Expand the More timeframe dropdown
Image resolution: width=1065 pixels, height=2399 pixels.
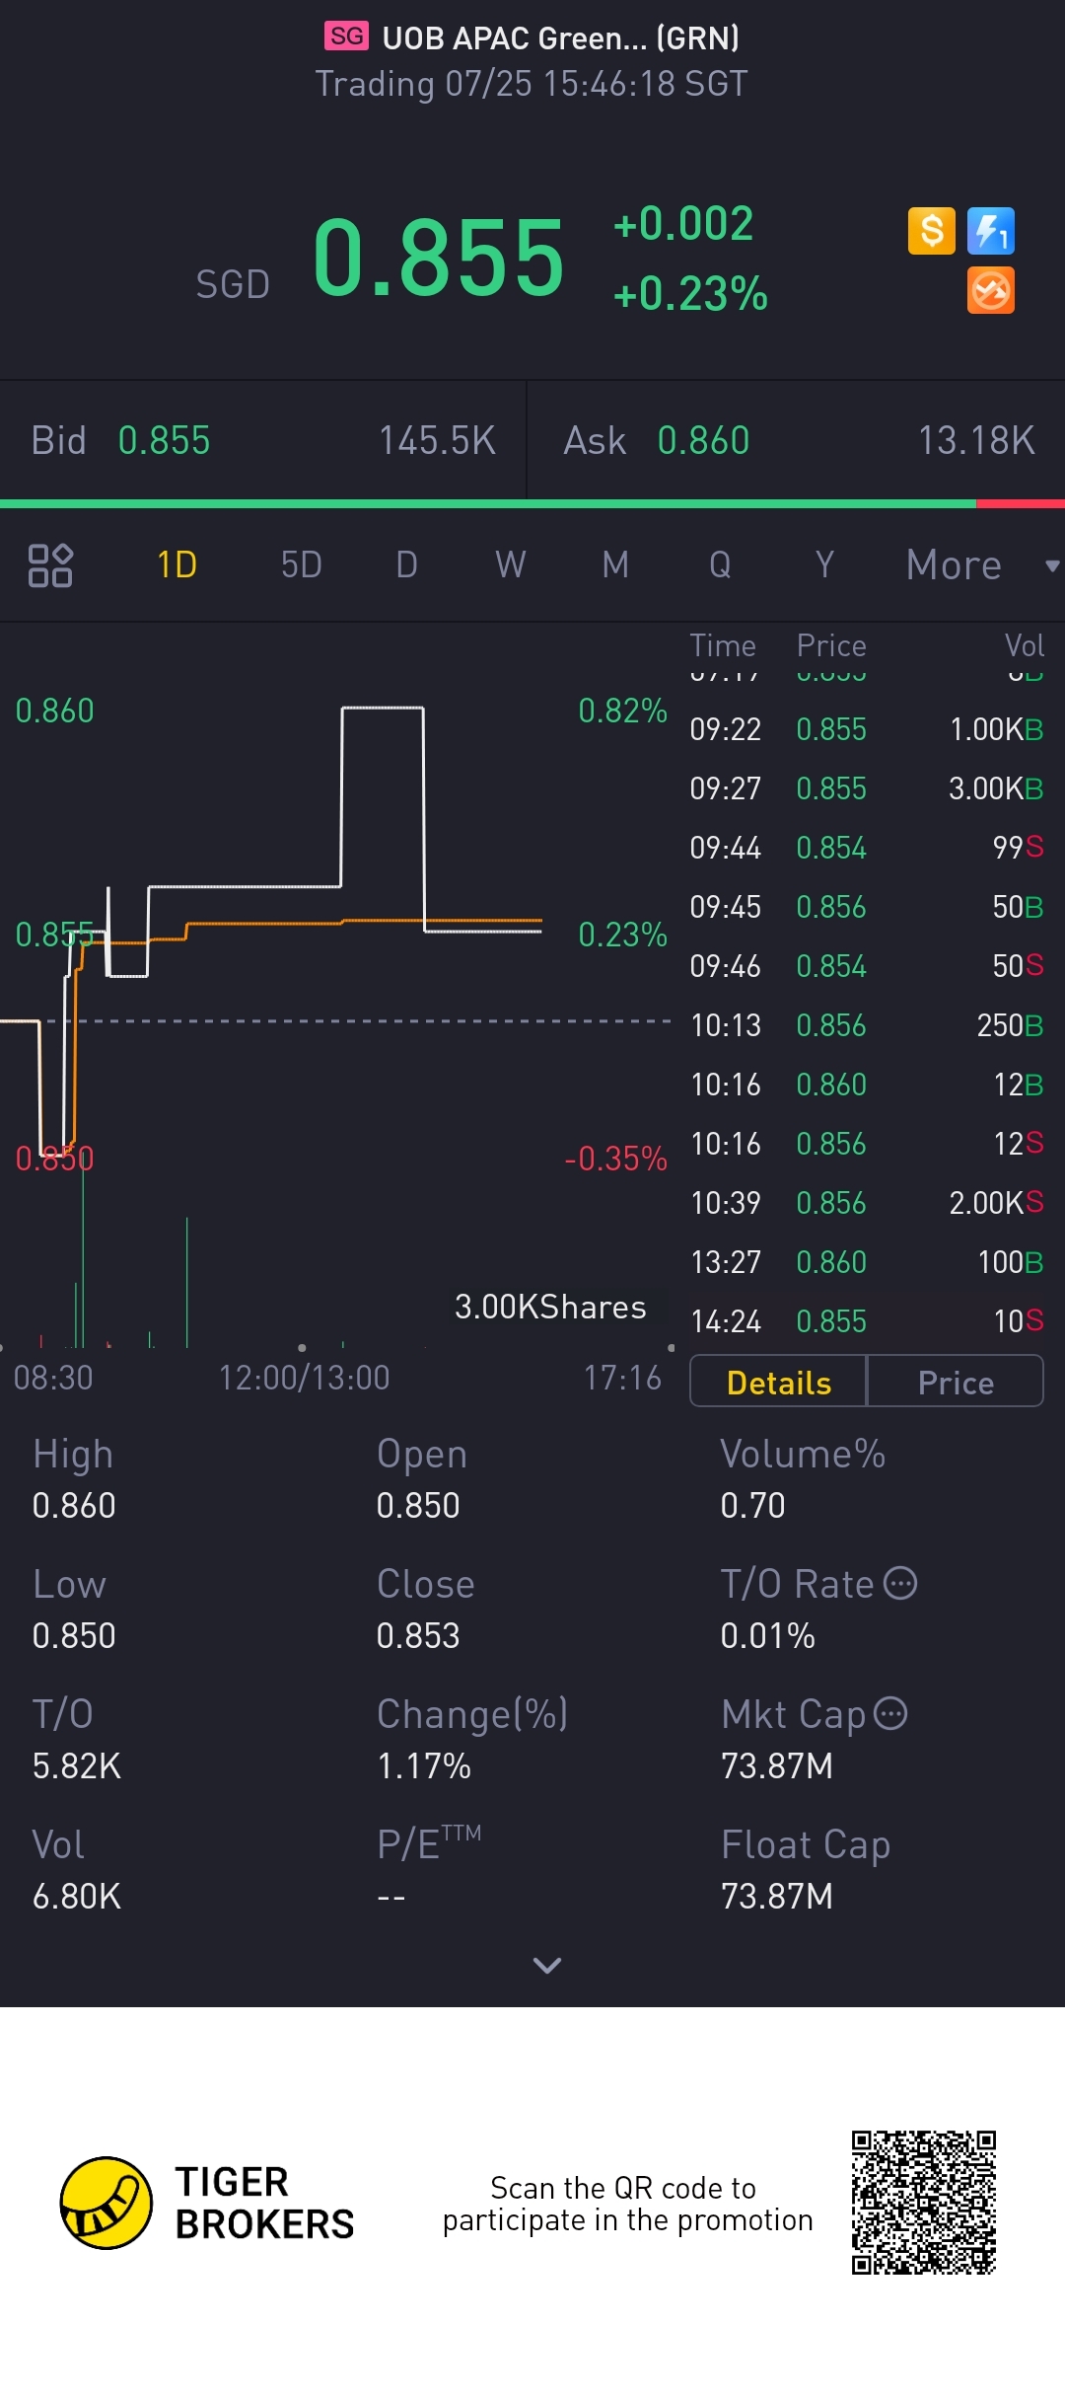coord(983,565)
